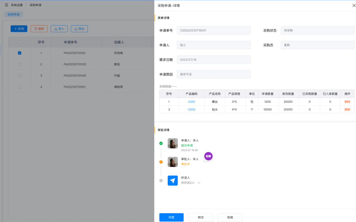Screen dimensions: 356x222
Task: Click creator name 利信峰
Action: (x=118, y=53)
